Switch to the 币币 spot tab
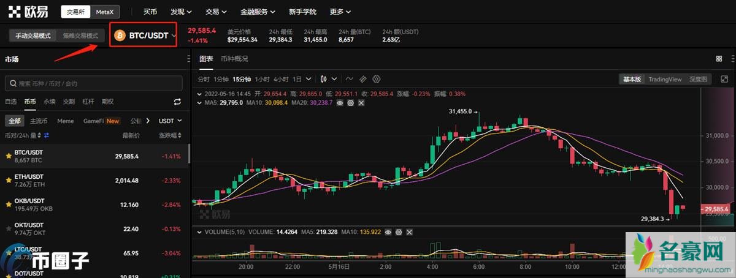This screenshot has width=736, height=278. pos(30,102)
